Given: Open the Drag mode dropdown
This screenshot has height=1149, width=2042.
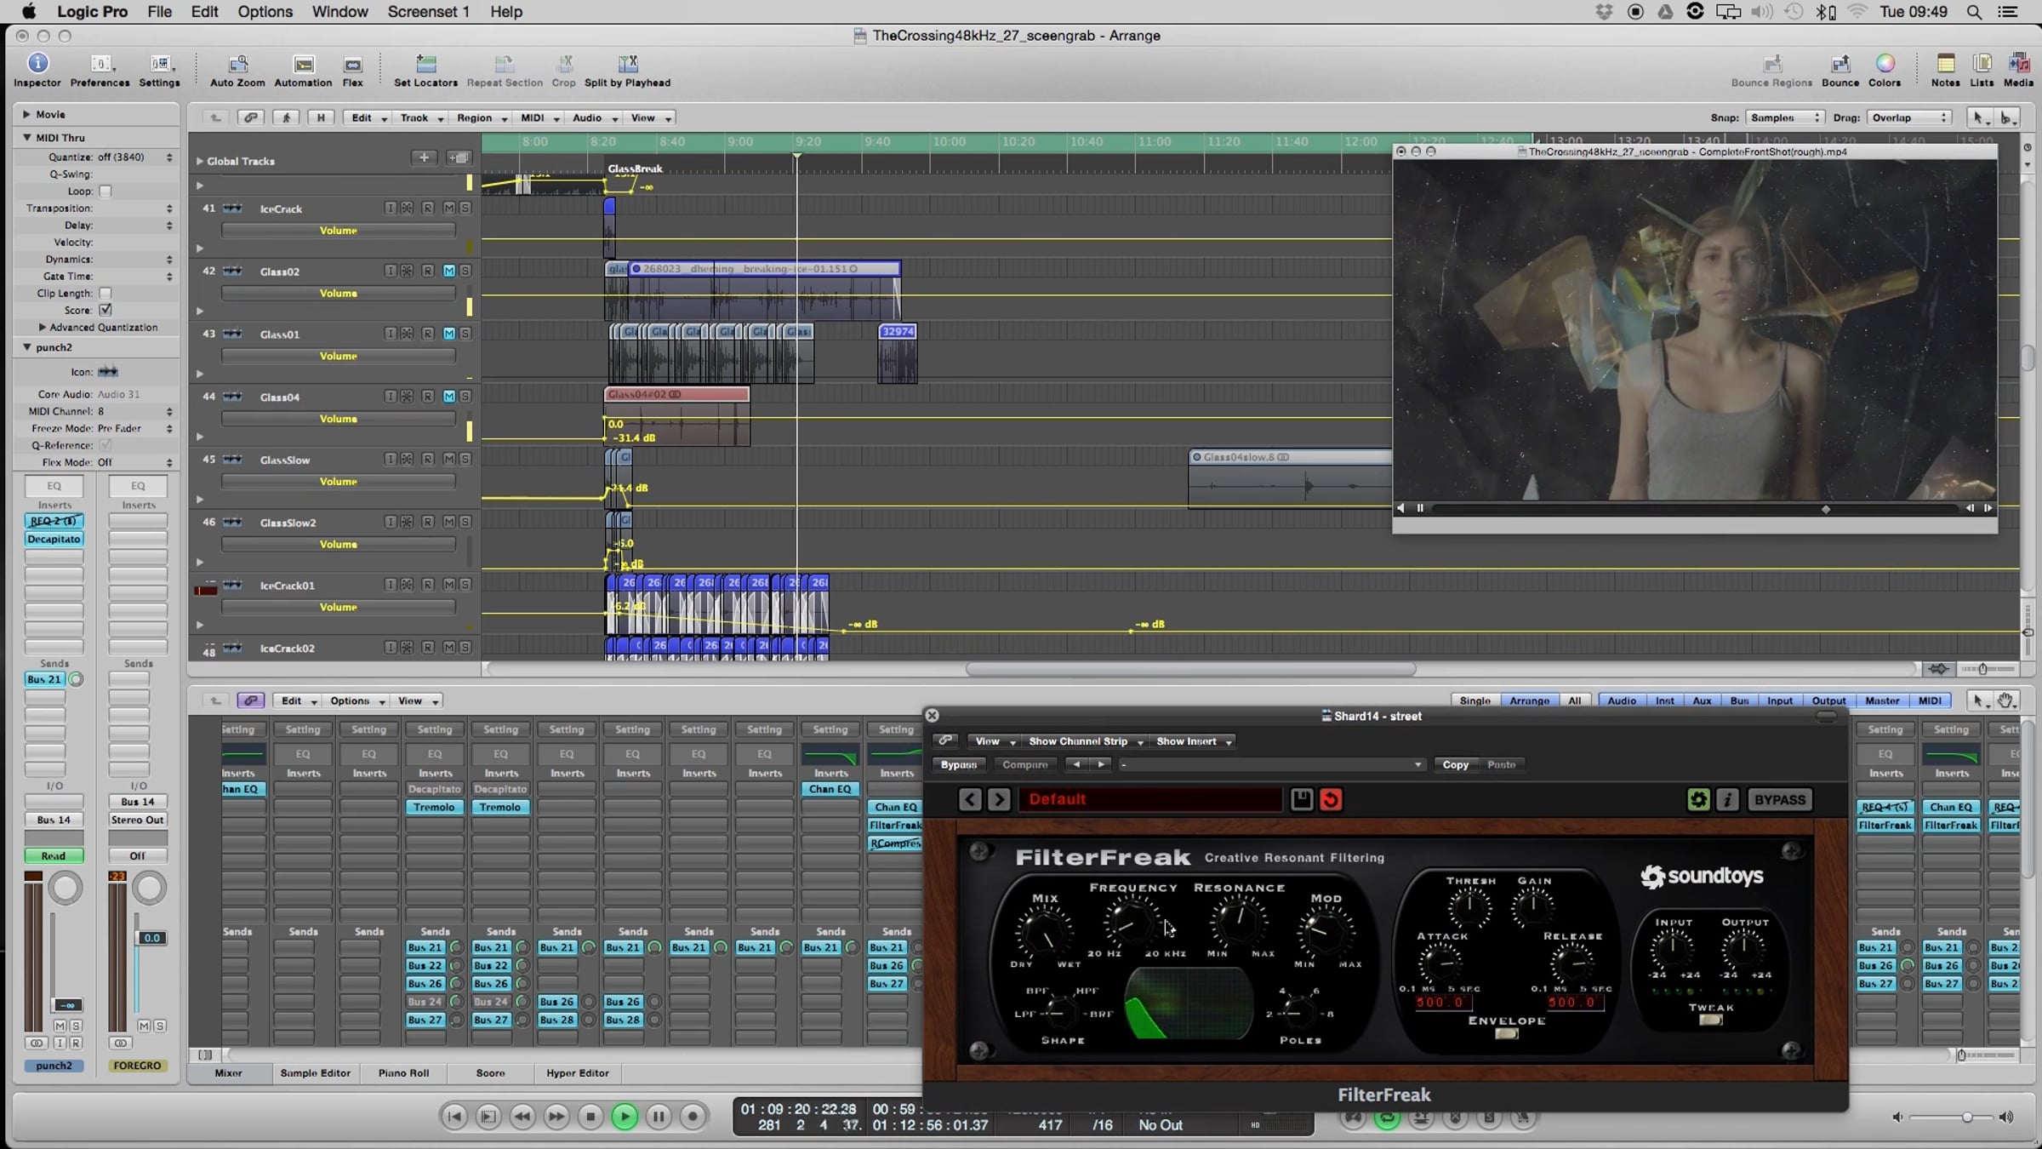Looking at the screenshot, I should coord(1909,117).
